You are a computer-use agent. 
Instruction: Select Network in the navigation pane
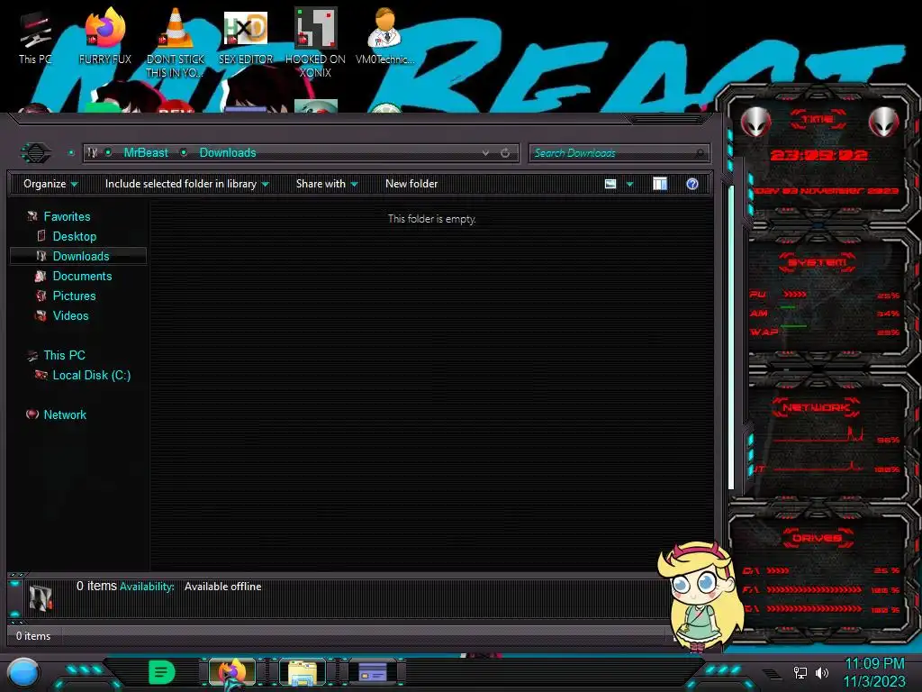[x=65, y=414]
